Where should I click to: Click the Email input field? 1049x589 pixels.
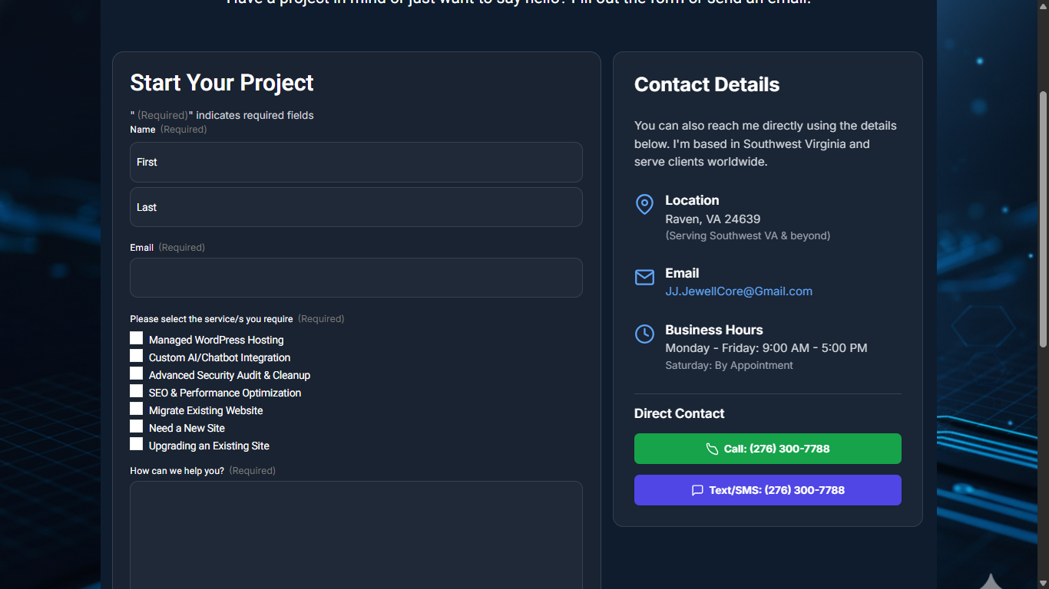coord(356,278)
